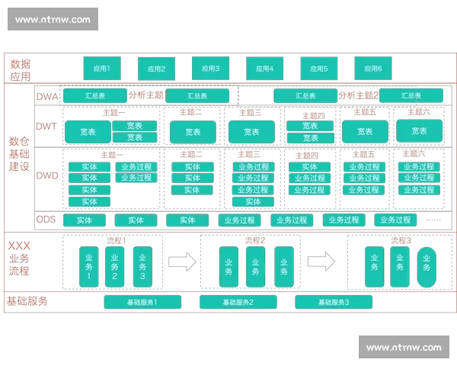The height and width of the screenshot is (366, 457).
Task: Select the 应用1 box
Action: tap(102, 69)
